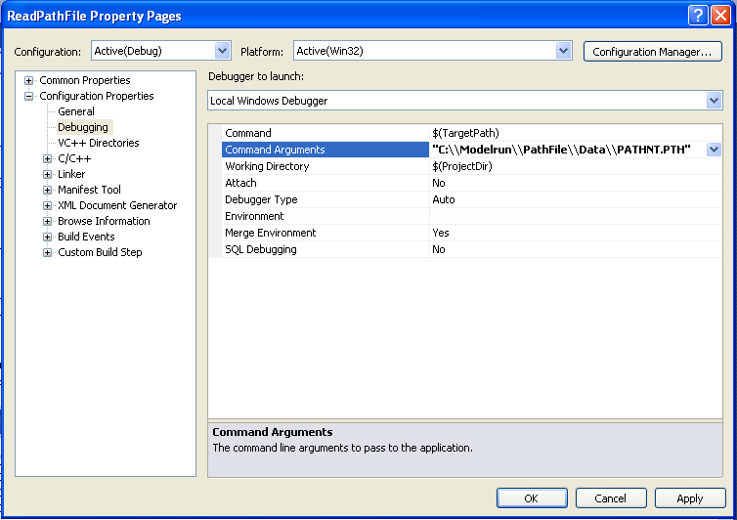The image size is (737, 520).
Task: Click the Help question mark button in title bar
Action: click(x=698, y=16)
